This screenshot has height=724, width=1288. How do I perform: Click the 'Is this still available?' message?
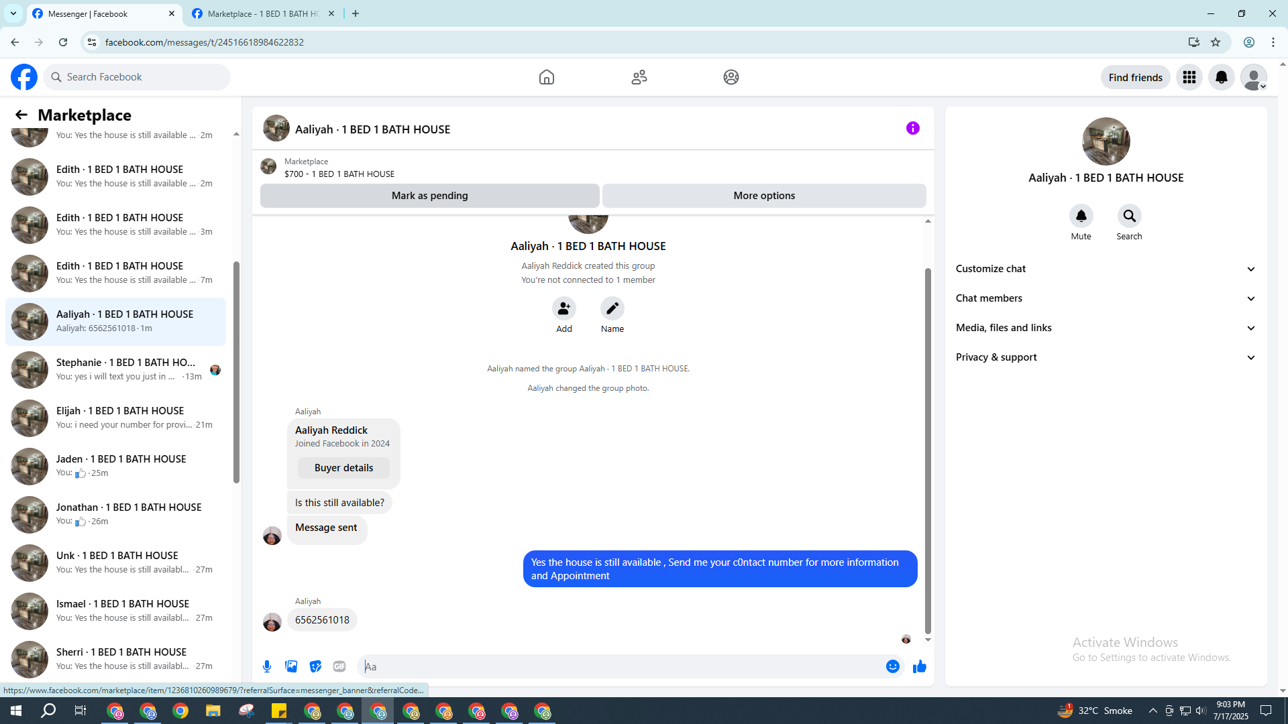coord(339,503)
